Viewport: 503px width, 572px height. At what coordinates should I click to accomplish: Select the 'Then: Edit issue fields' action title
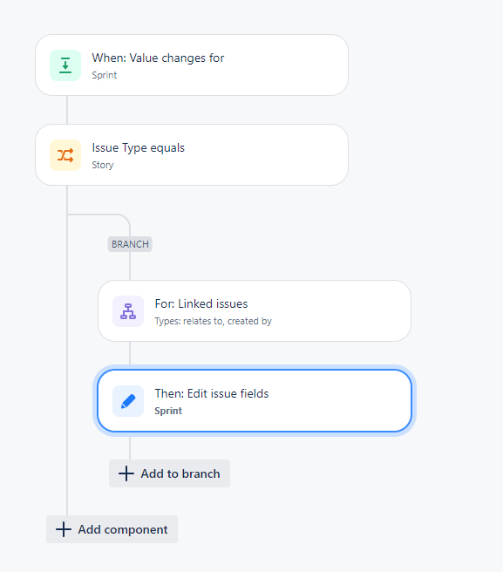pos(212,393)
